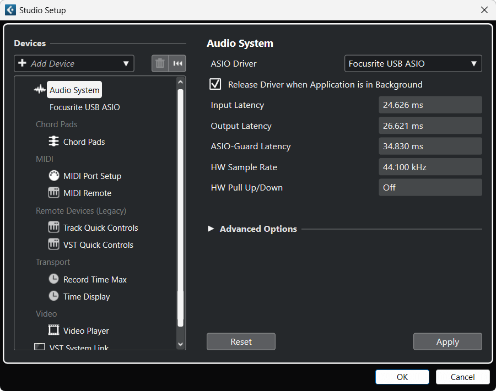Image resolution: width=496 pixels, height=391 pixels.
Task: Click the MIDI Port Setup icon
Action: pyautogui.click(x=53, y=176)
